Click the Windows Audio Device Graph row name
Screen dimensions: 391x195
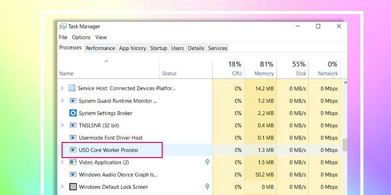click(118, 175)
